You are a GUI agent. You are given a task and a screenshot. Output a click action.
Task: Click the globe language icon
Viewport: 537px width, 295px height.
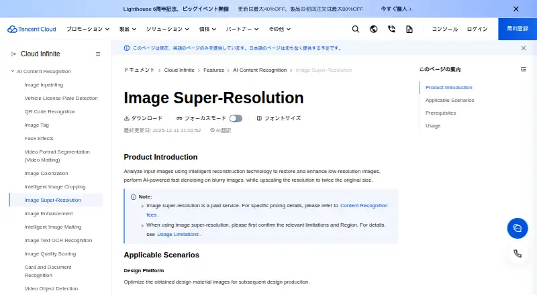point(374,29)
